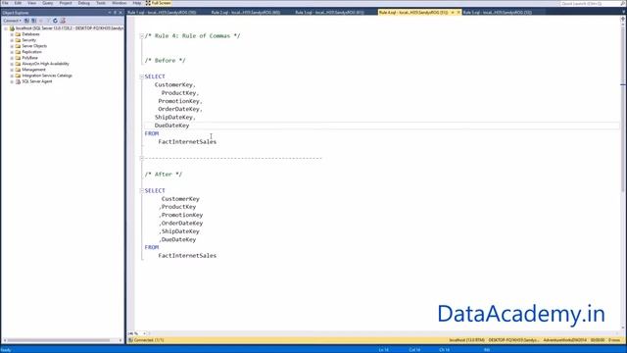Click the Connected status icon
Viewport: 627px width, 353px height.
[x=130, y=340]
